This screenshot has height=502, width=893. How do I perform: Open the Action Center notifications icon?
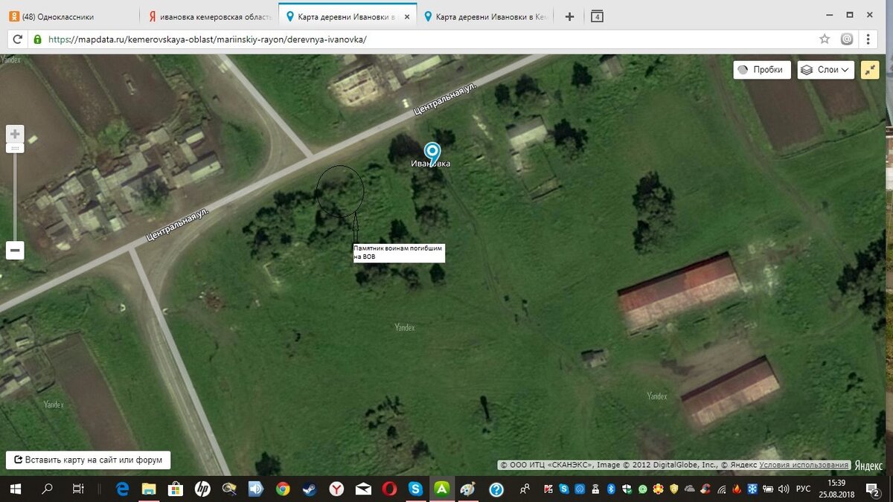click(x=874, y=489)
